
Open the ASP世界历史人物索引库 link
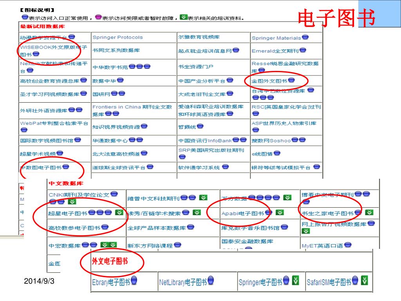coord(284,123)
